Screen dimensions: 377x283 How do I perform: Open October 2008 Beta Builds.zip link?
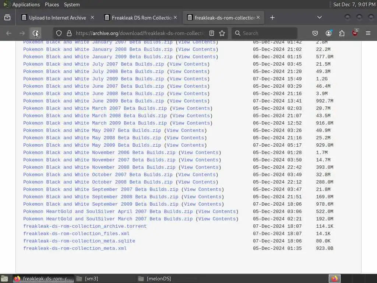click(x=98, y=182)
